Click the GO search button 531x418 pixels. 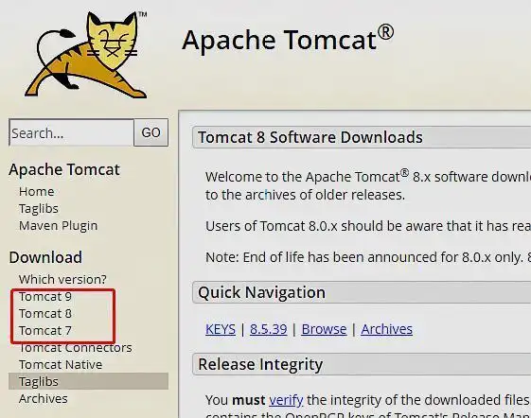[x=151, y=132]
